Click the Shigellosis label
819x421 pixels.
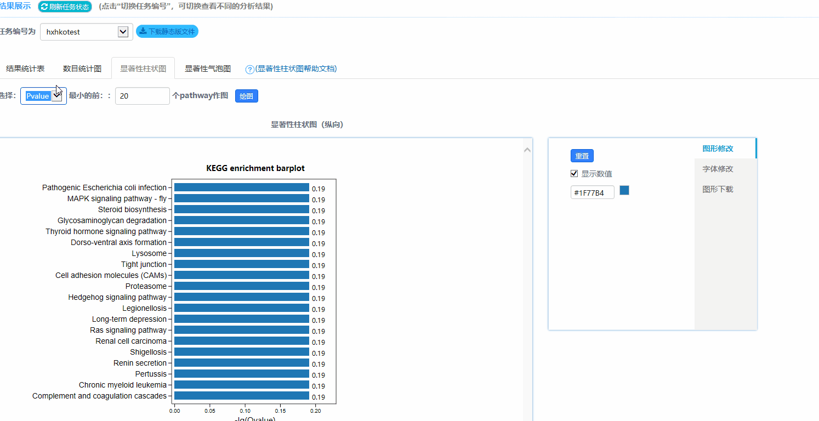point(148,352)
